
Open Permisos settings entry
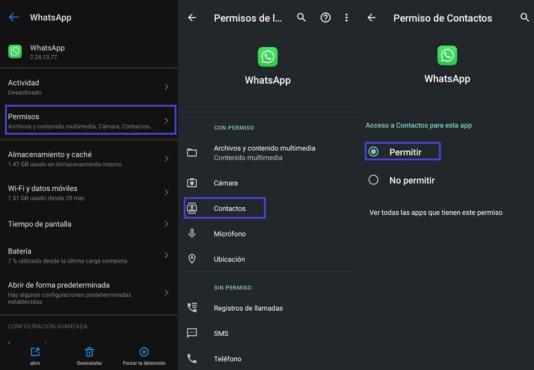coord(91,120)
